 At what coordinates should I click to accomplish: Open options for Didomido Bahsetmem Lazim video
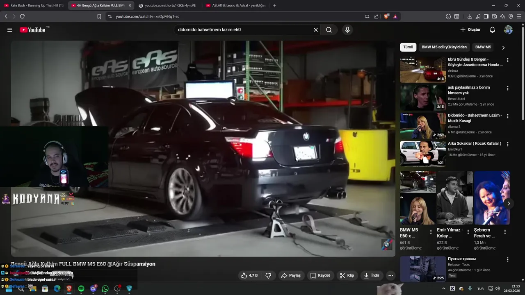coord(508,116)
